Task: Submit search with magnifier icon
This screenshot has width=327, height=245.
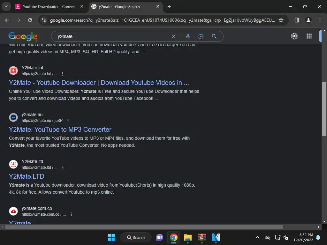Action: coord(214,36)
